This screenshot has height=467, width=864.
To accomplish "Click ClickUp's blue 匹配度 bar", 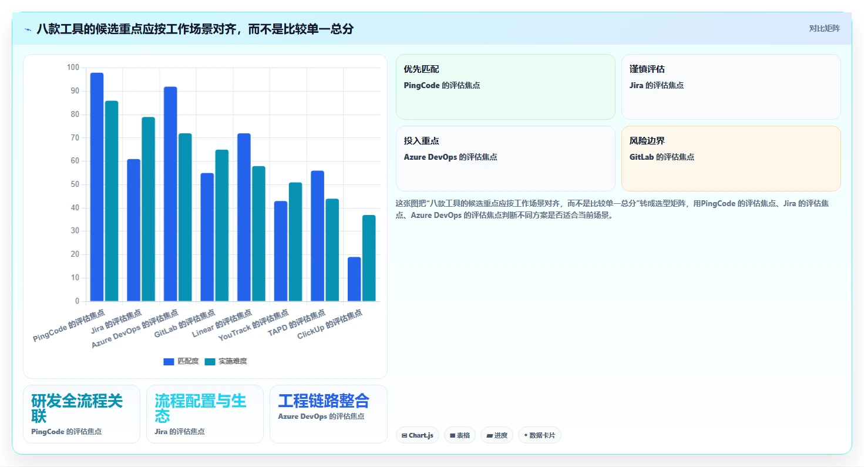I will (x=354, y=279).
